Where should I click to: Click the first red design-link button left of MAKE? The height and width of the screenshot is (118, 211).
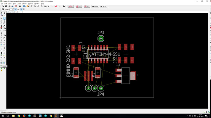[71, 6]
